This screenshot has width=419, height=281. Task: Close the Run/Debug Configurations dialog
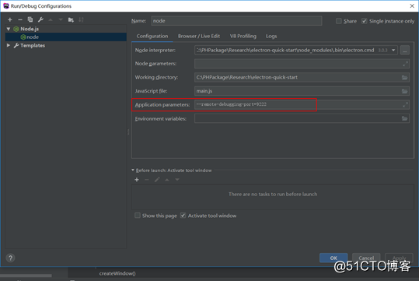(x=412, y=6)
